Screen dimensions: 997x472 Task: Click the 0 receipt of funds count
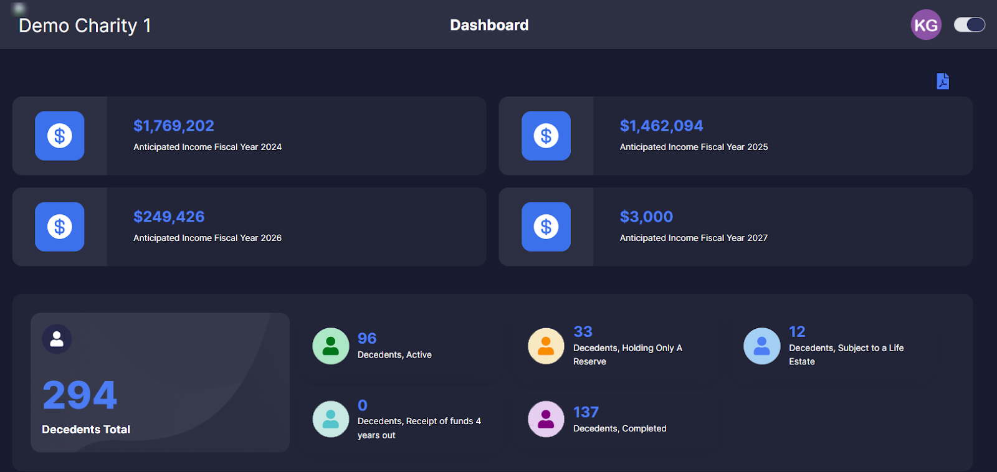click(x=363, y=405)
